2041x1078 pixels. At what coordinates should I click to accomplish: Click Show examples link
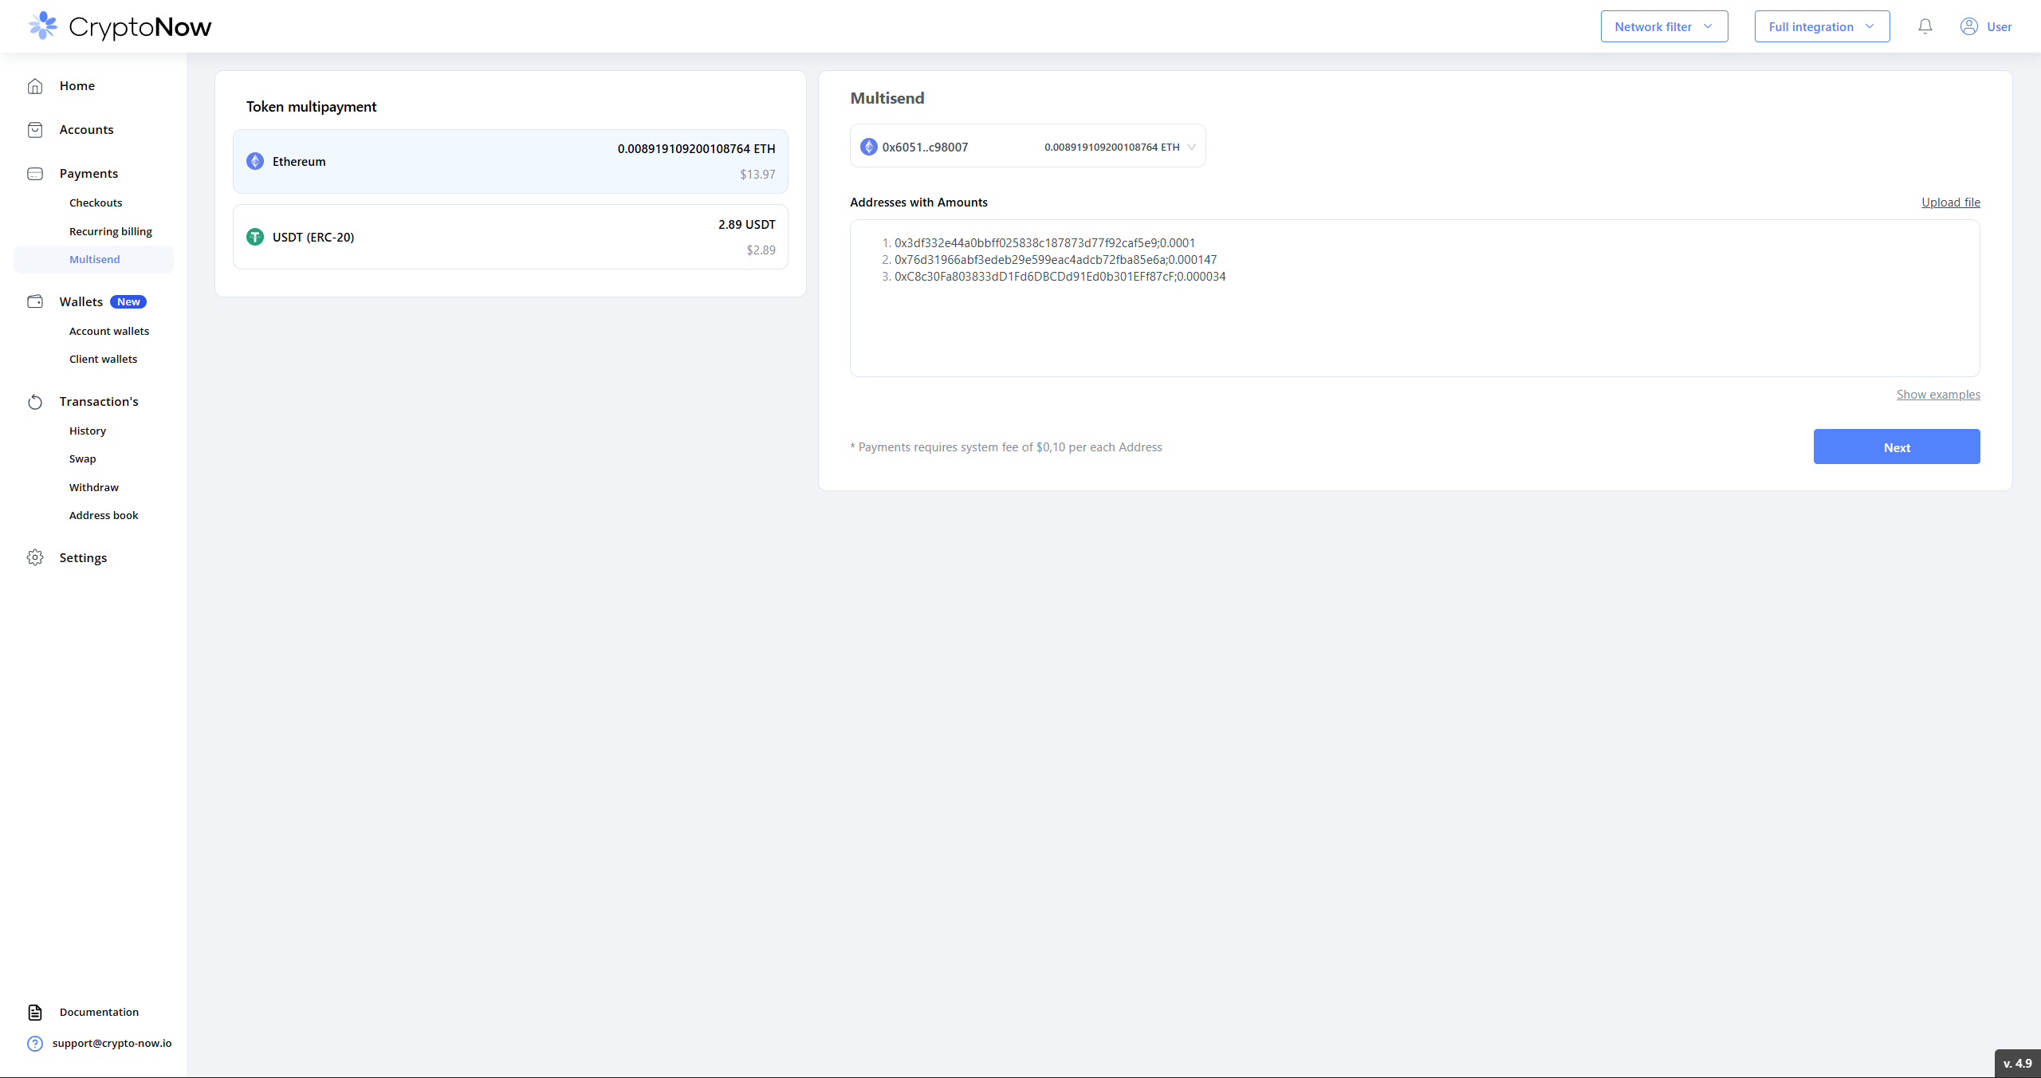(1938, 395)
